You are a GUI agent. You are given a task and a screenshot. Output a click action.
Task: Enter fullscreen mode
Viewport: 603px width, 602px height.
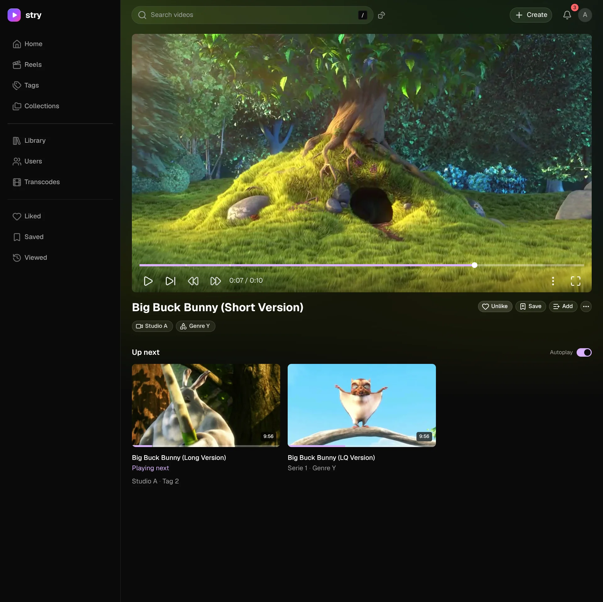(575, 281)
